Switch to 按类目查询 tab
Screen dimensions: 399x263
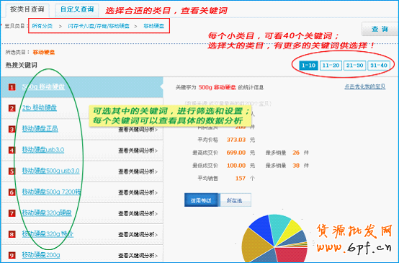coord(27,9)
